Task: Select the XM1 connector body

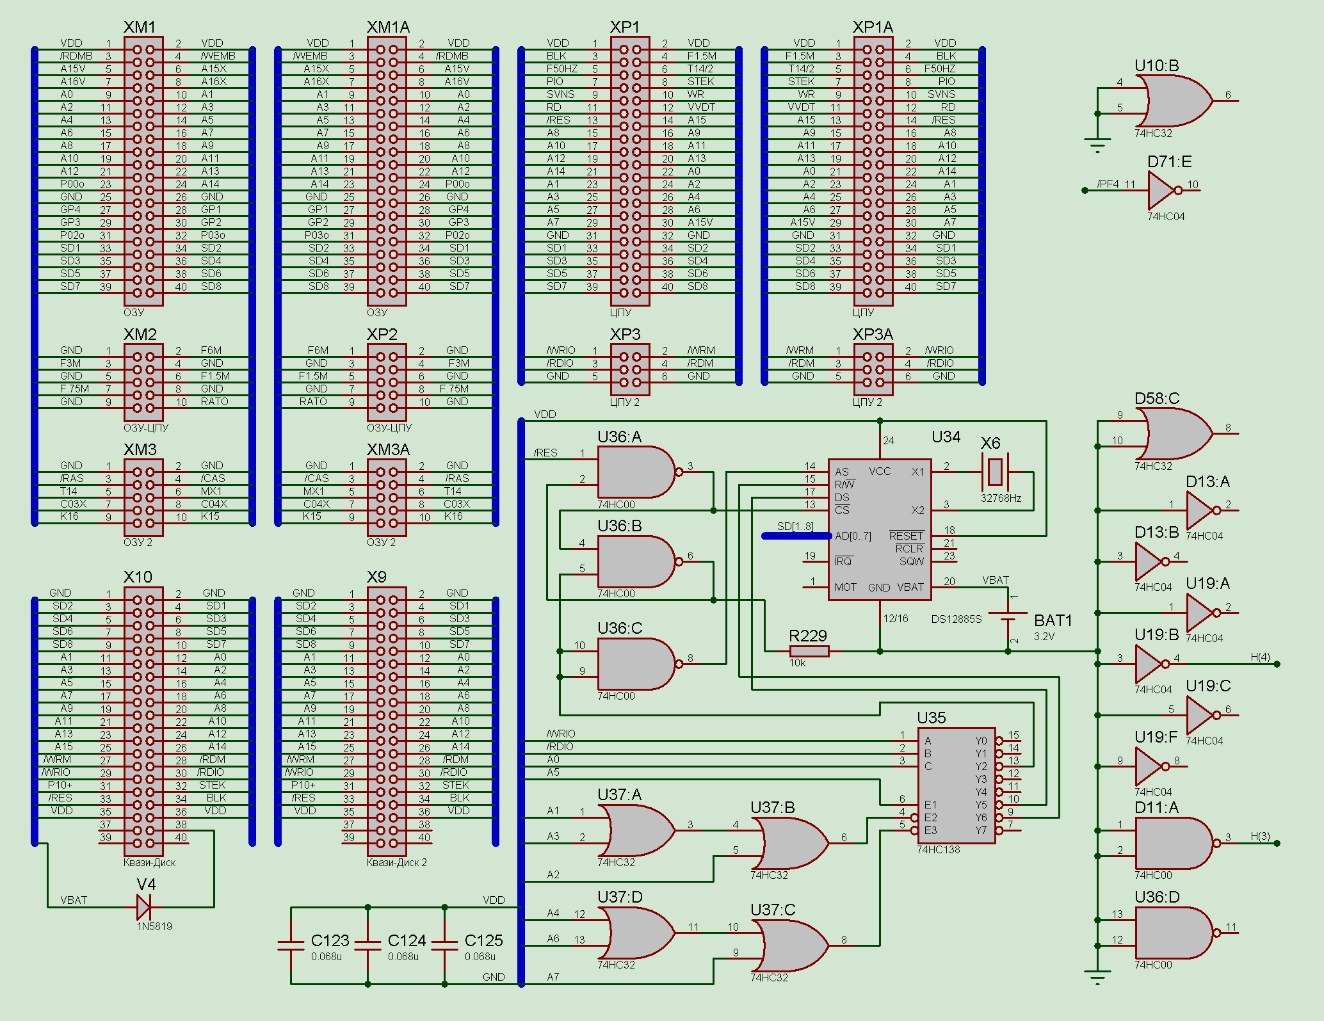Action: [143, 171]
